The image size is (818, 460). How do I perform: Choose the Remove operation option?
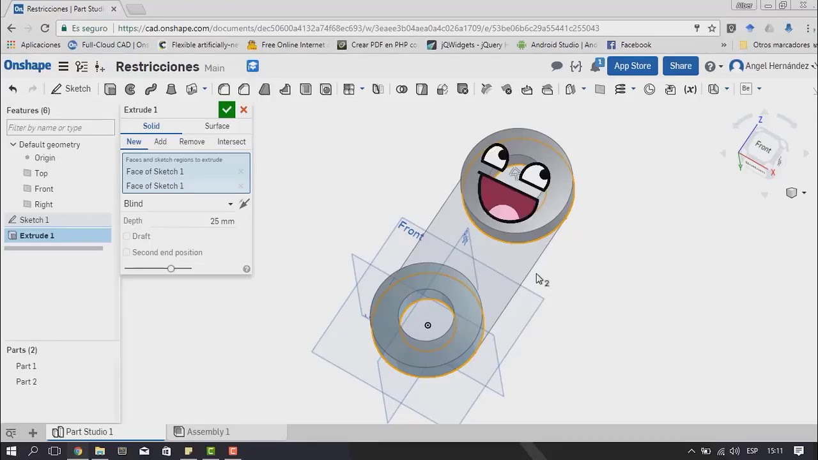[x=192, y=142]
